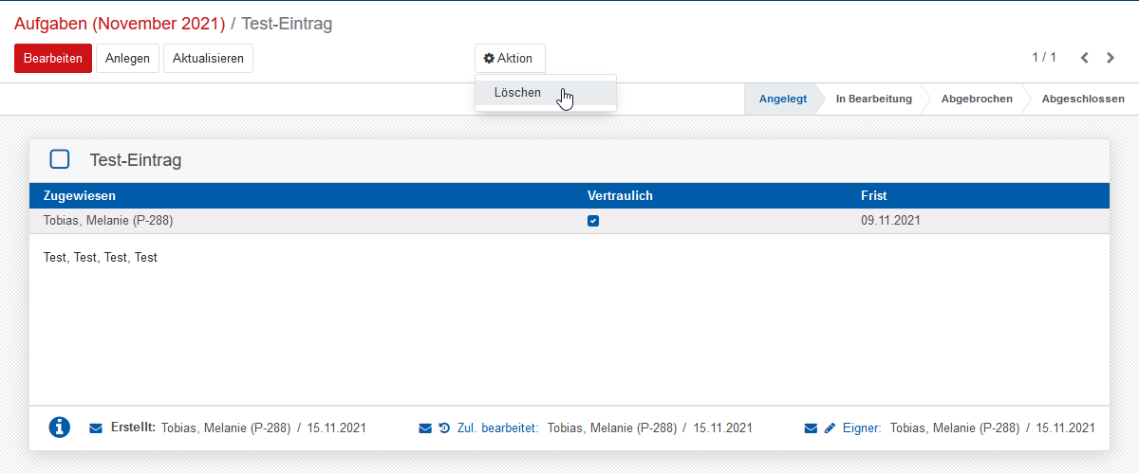Select Löschen from the Aktion menu
1139x473 pixels.
(x=518, y=93)
